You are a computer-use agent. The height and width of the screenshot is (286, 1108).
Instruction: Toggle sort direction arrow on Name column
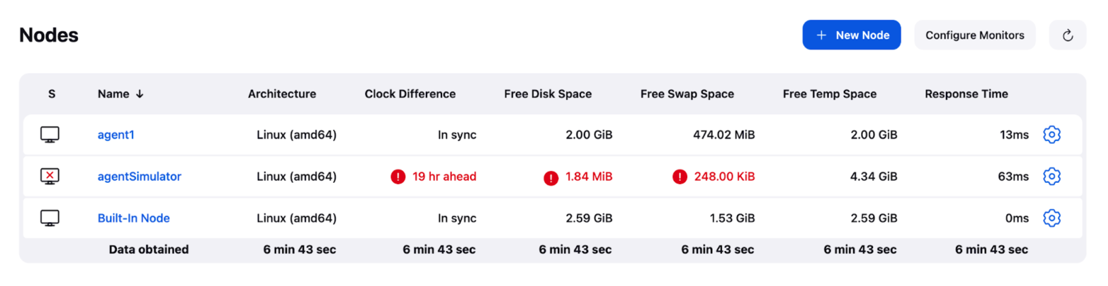[140, 94]
